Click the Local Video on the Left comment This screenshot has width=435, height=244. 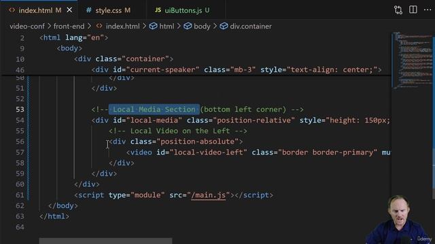(178, 131)
